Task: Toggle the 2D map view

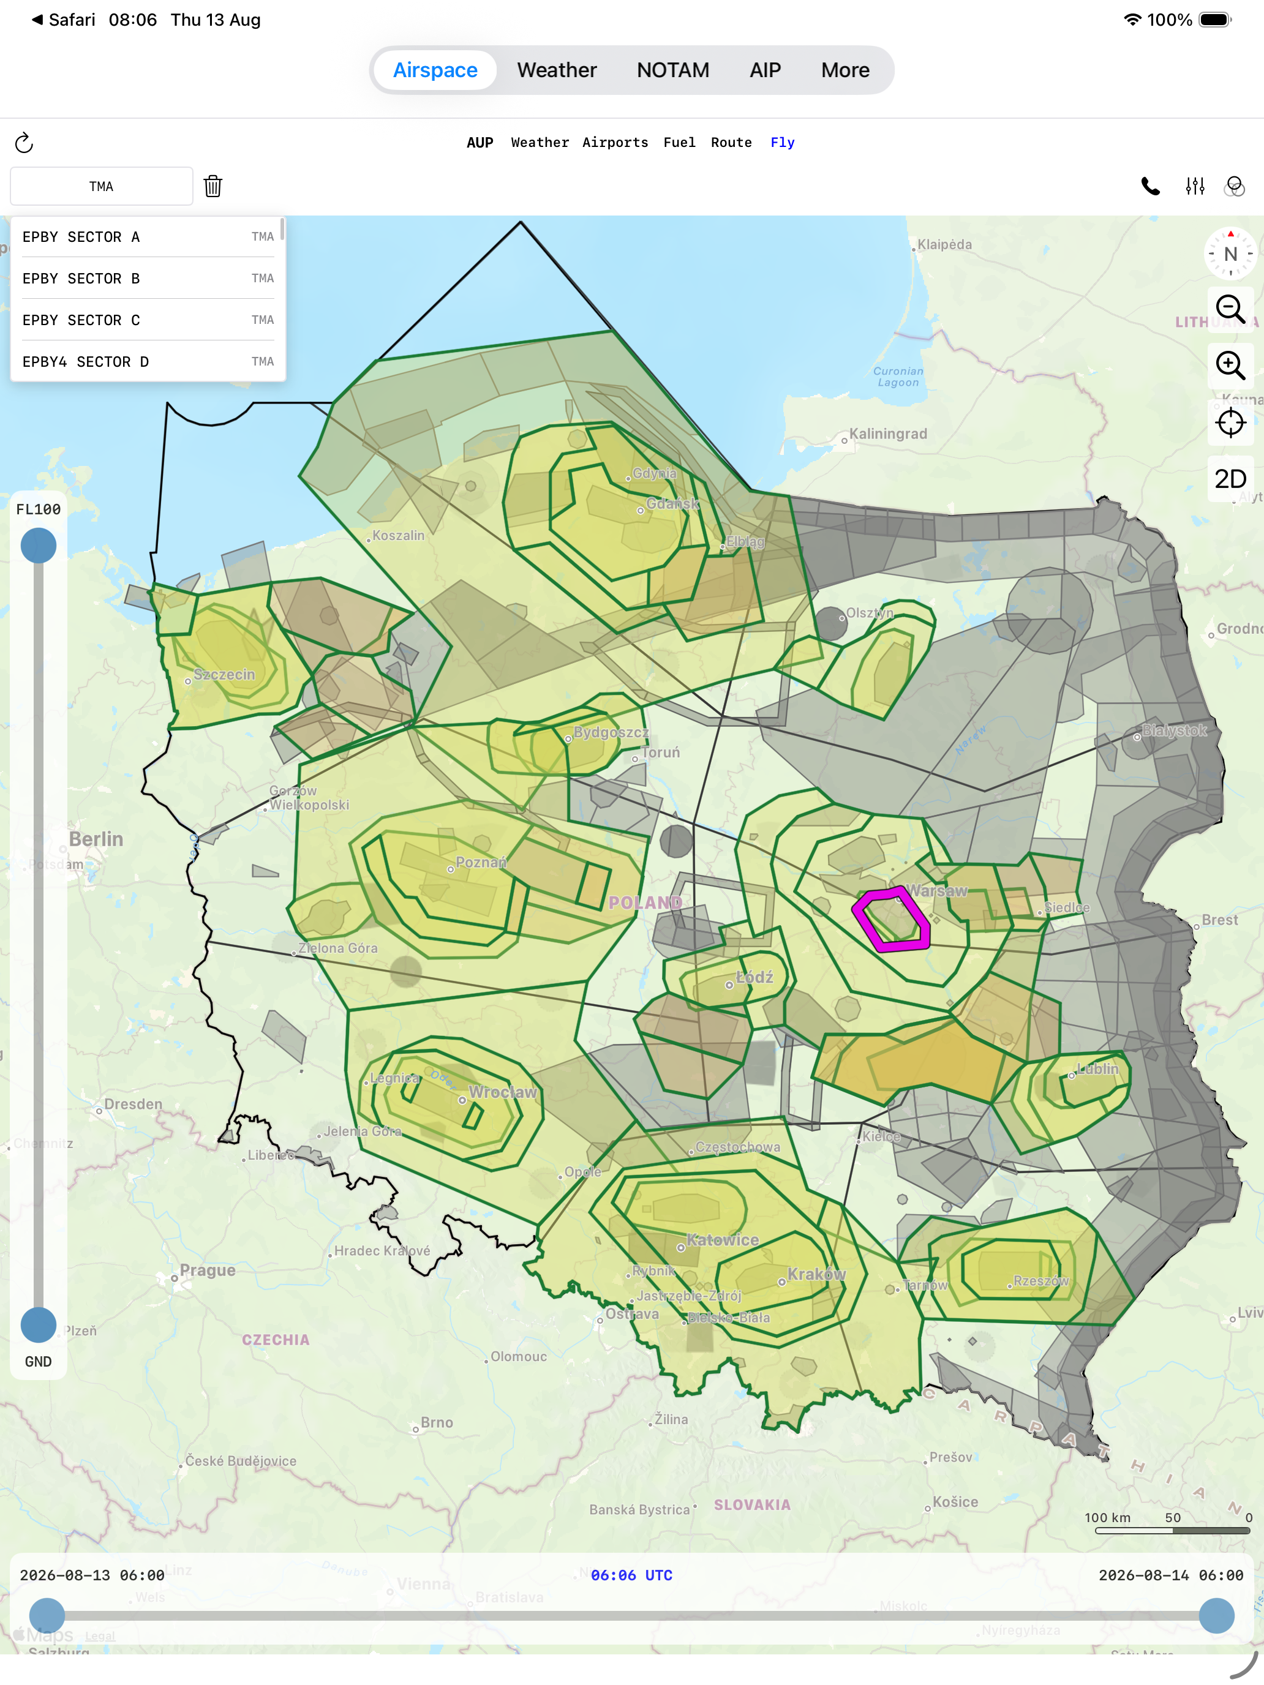Action: click(1230, 479)
